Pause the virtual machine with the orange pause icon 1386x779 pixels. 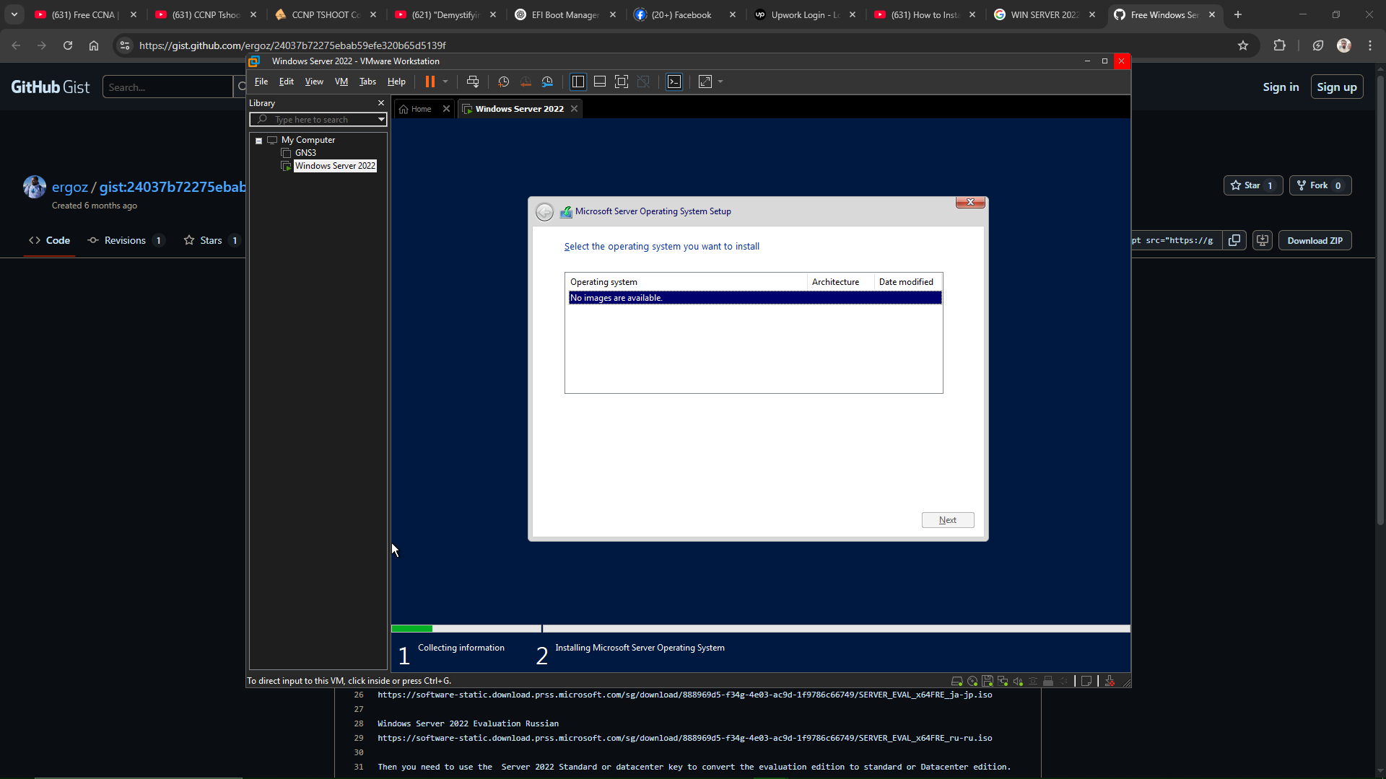(430, 82)
